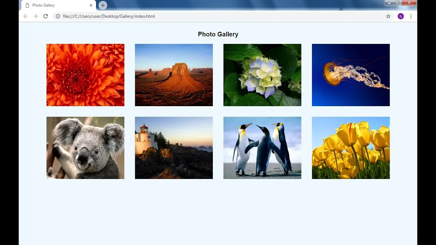Open the Chrome three-dot menu
The width and height of the screenshot is (436, 245).
pyautogui.click(x=411, y=16)
